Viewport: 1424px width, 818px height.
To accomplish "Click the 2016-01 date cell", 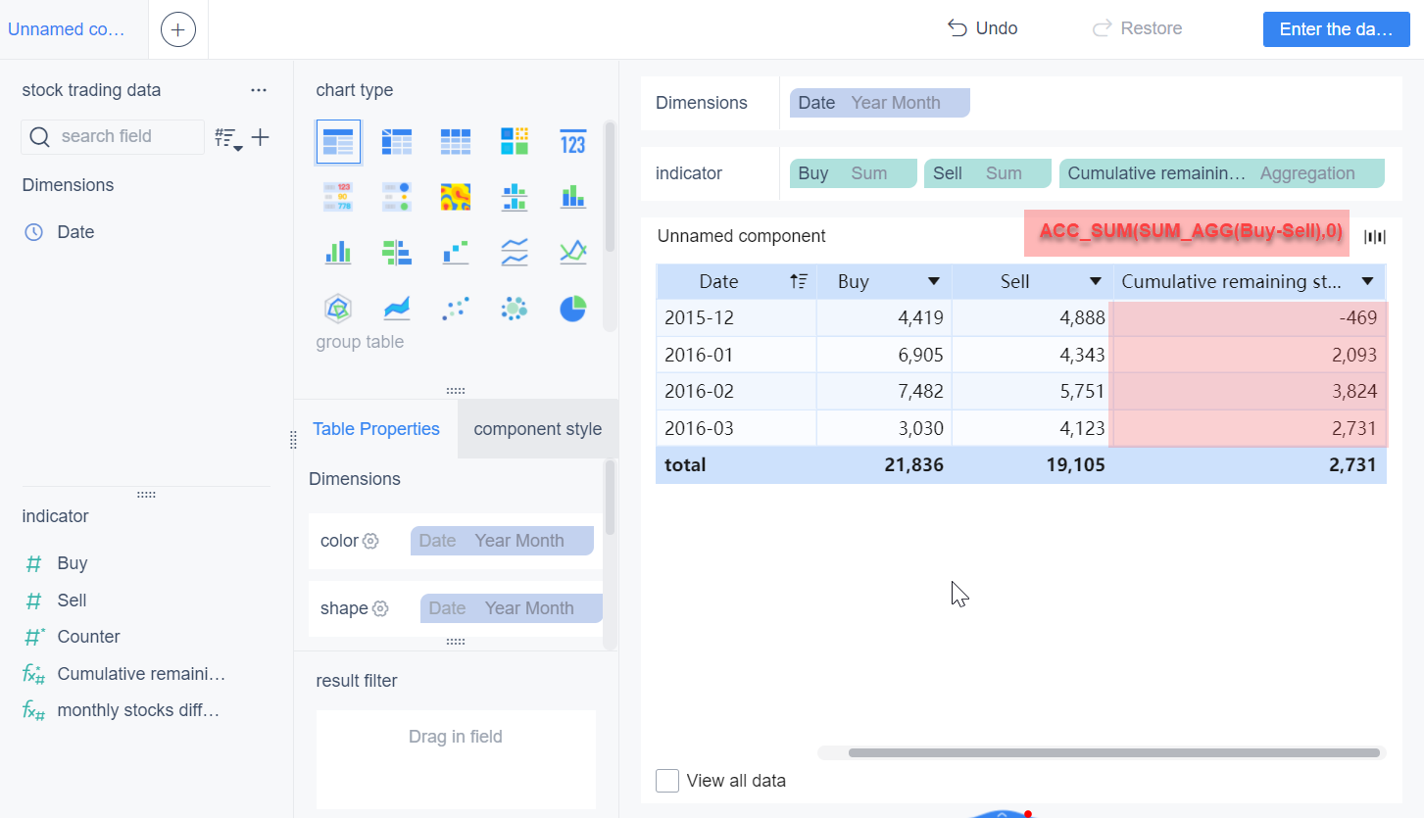I will coord(736,355).
